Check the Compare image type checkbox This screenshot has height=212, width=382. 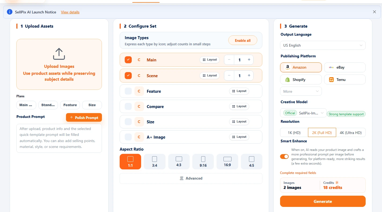128,107
